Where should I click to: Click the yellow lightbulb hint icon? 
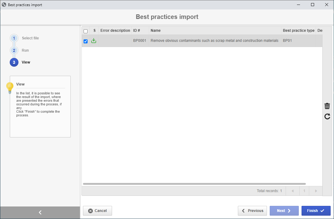(10, 88)
